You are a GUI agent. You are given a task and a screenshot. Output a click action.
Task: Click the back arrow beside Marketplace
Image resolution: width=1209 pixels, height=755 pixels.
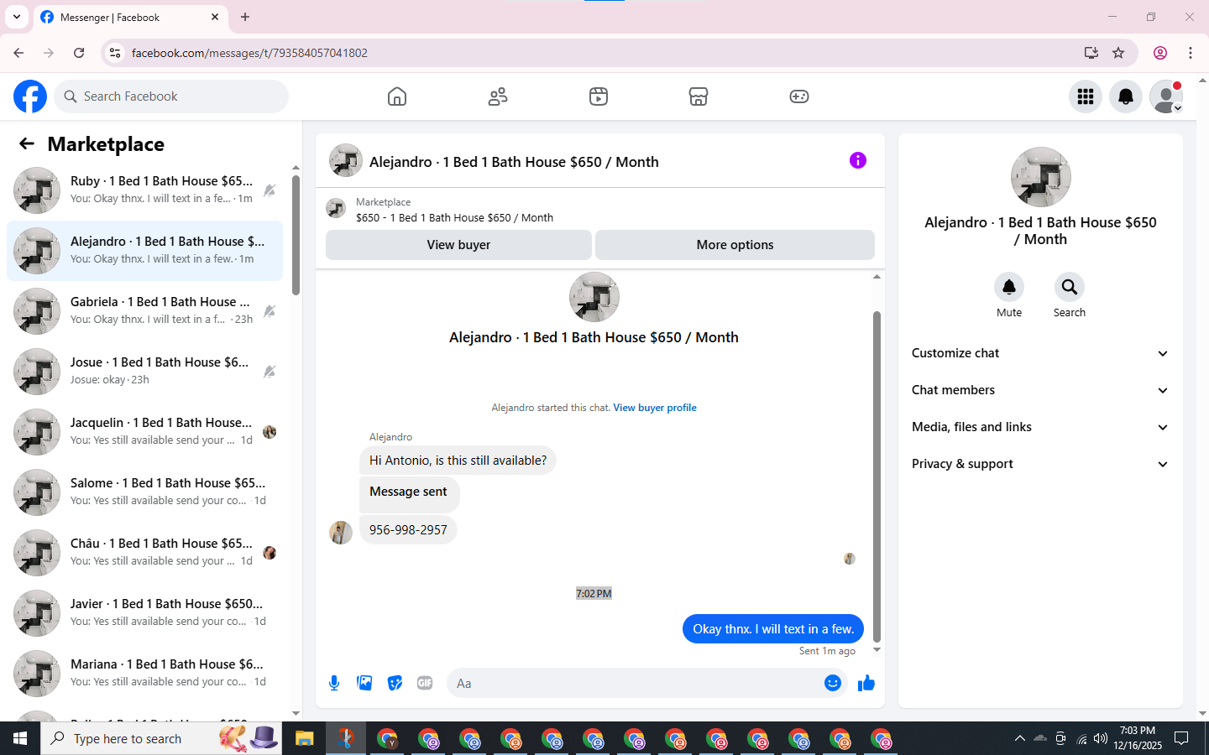click(27, 143)
